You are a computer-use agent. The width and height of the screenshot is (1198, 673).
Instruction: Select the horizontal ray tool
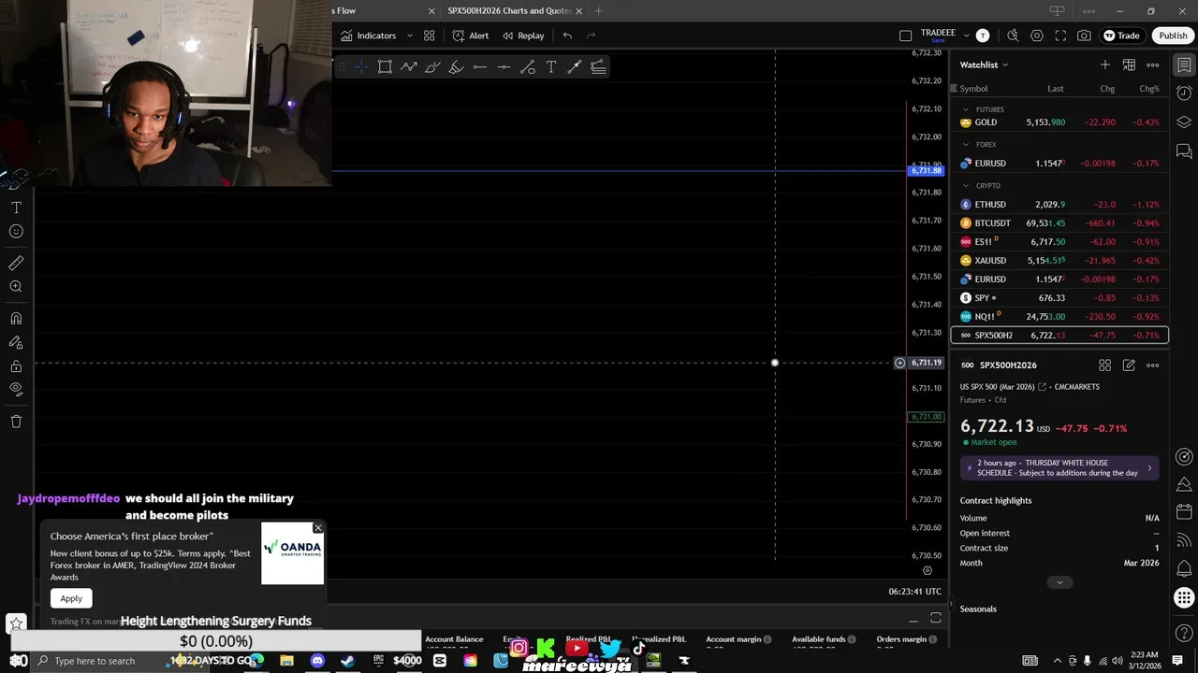pos(479,66)
